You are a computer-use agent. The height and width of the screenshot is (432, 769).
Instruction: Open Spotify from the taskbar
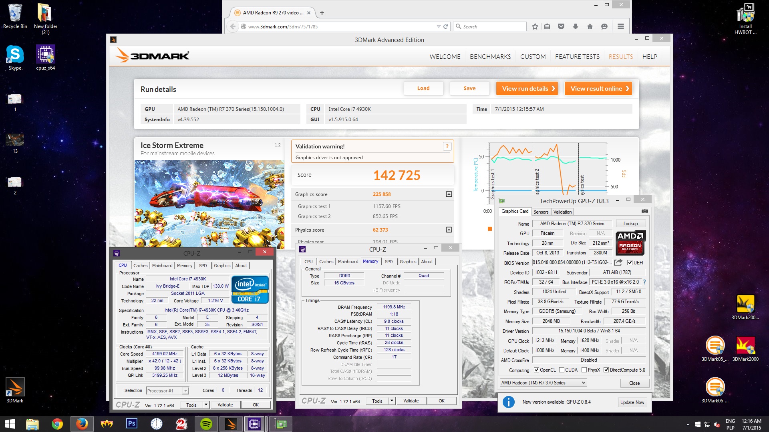coord(206,424)
